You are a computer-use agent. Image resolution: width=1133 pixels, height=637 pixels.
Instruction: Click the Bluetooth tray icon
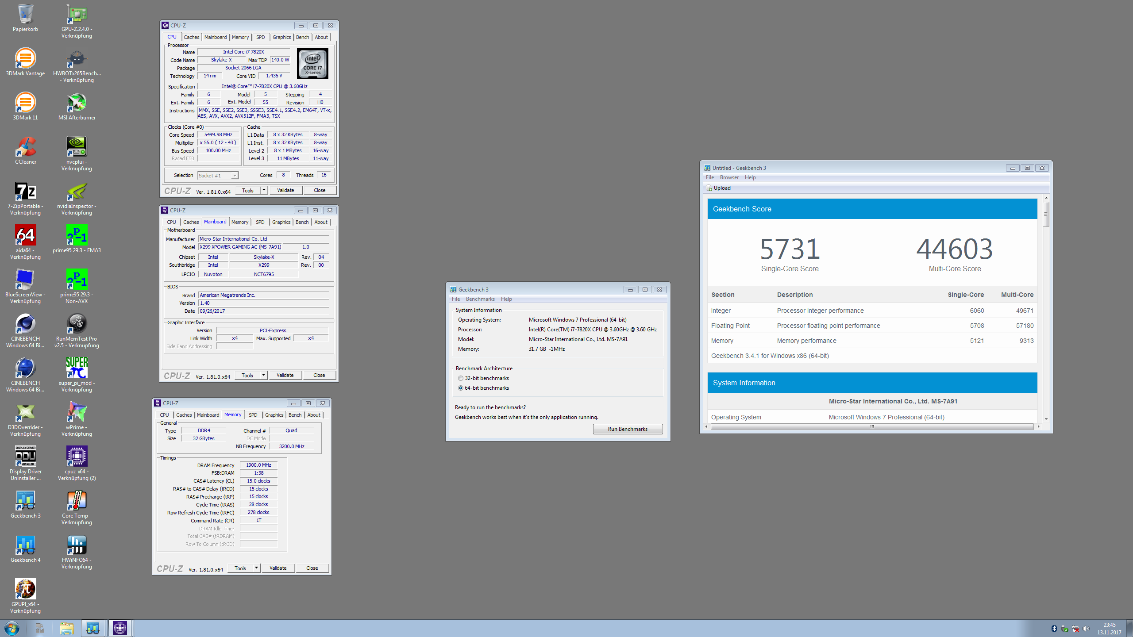click(1054, 629)
